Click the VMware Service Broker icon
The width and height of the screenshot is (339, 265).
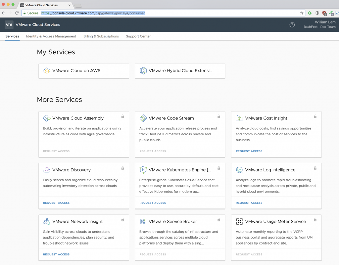point(143,221)
